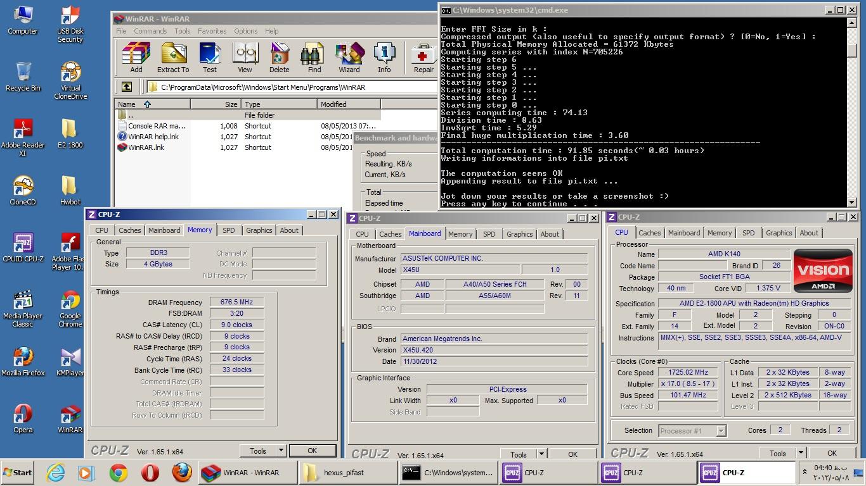Click the Start button
Image resolution: width=866 pixels, height=486 pixels.
18,473
